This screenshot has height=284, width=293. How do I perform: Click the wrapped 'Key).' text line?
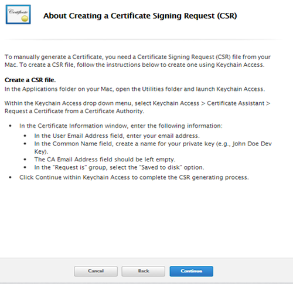(41, 151)
